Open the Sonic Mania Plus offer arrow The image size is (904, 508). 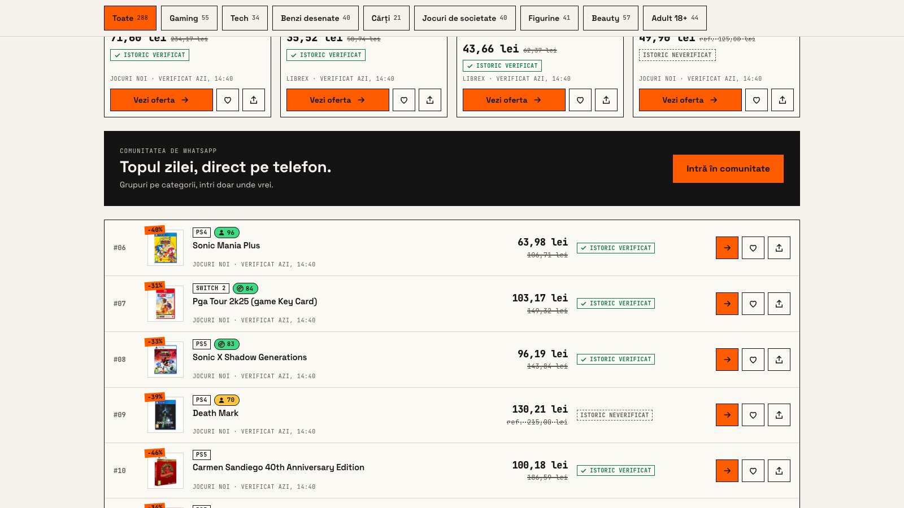pos(727,248)
